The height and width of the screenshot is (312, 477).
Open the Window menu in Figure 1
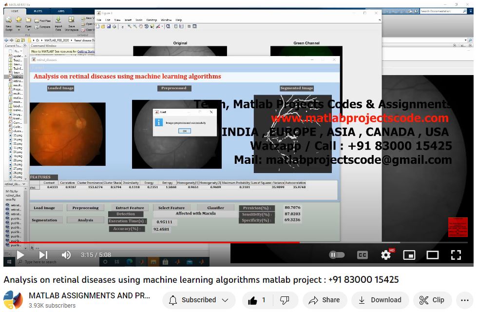point(166,20)
